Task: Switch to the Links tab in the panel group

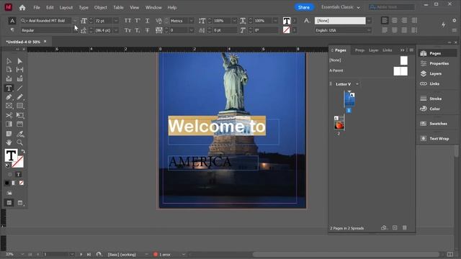Action: click(388, 50)
